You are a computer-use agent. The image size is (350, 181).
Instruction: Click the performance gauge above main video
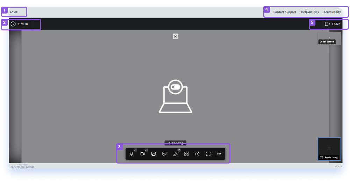[176, 36]
